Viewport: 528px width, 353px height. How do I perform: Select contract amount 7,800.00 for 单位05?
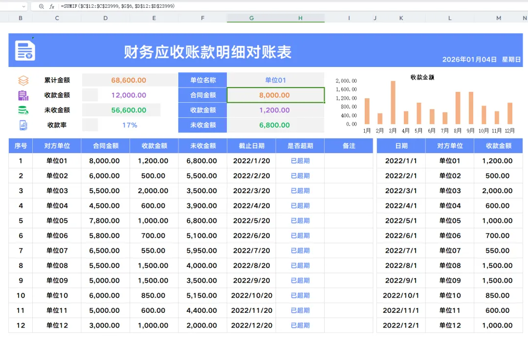pyautogui.click(x=106, y=221)
